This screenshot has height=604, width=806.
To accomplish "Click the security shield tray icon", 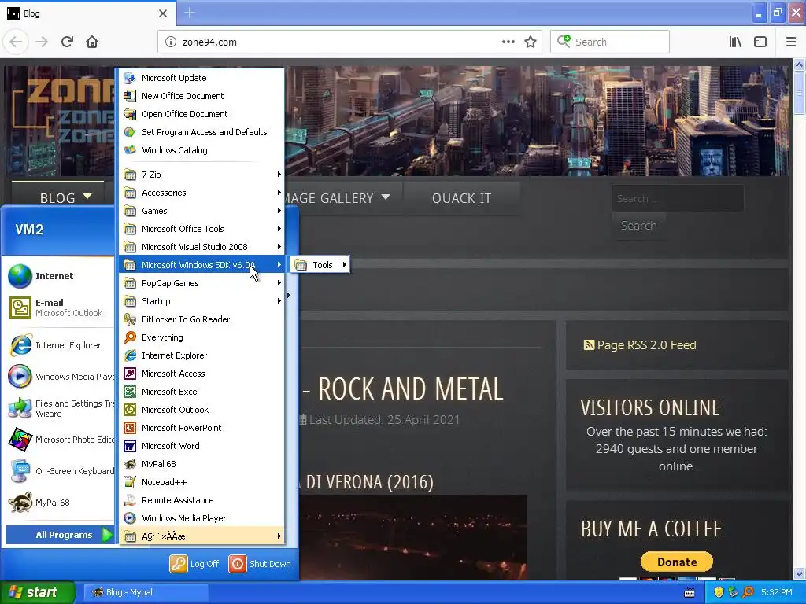I will coord(718,592).
